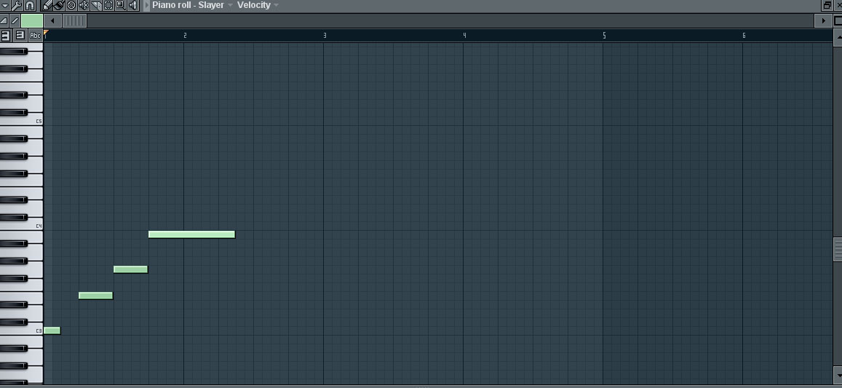The height and width of the screenshot is (388, 842).
Task: Click the square button beside the right scroll arrow
Action: (837, 21)
